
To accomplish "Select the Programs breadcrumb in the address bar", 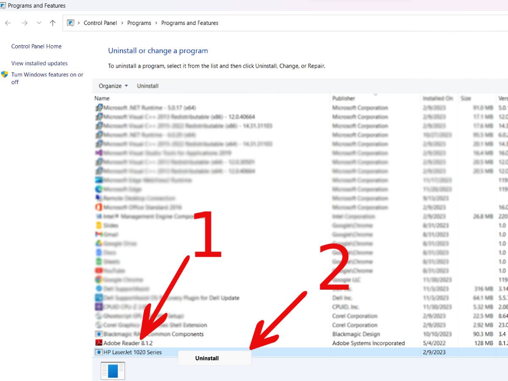I will click(139, 23).
